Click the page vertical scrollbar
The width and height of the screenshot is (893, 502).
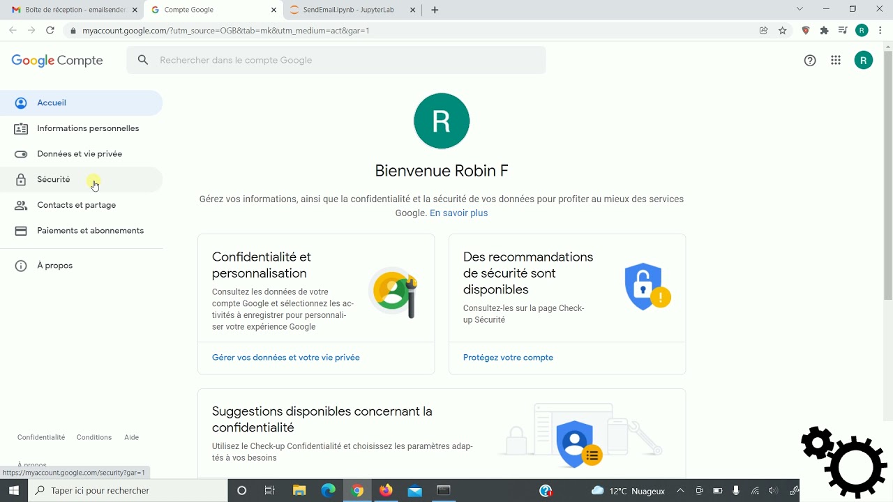[x=888, y=176]
